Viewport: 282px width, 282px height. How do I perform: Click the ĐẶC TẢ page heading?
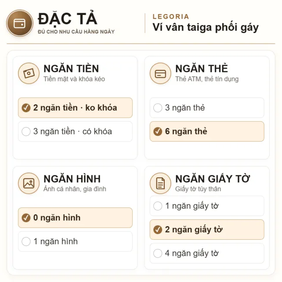pos(67,19)
